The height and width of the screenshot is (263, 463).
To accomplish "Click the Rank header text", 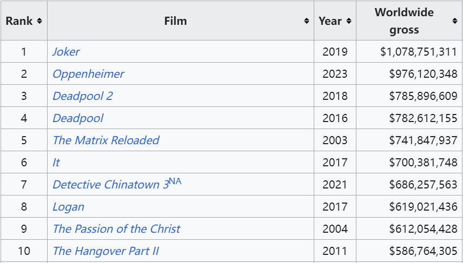I will point(19,21).
